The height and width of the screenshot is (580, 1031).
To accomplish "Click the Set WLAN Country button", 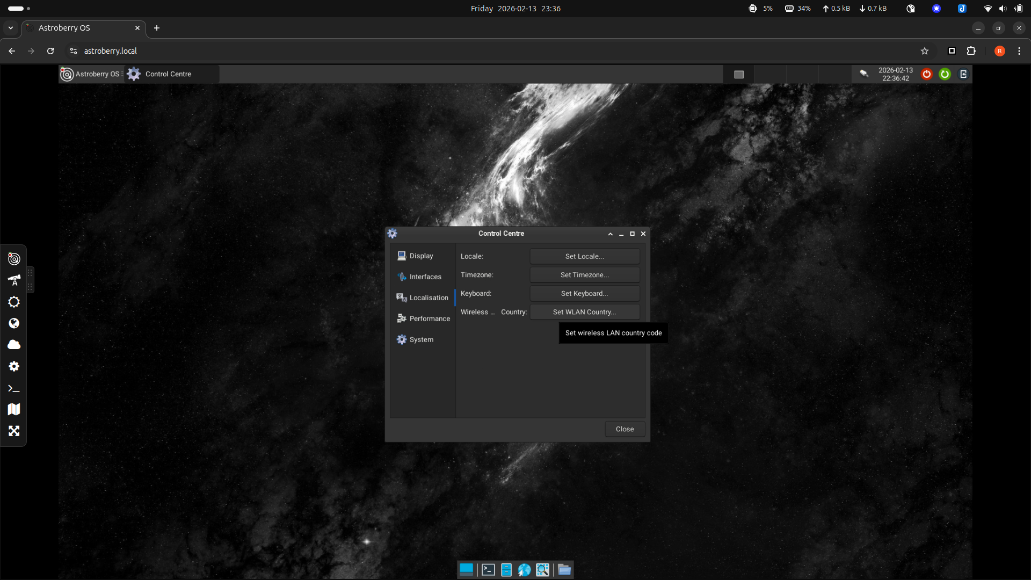I will coord(584,312).
